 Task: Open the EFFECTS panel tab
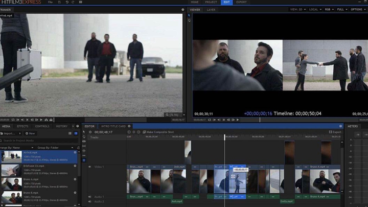(22, 126)
